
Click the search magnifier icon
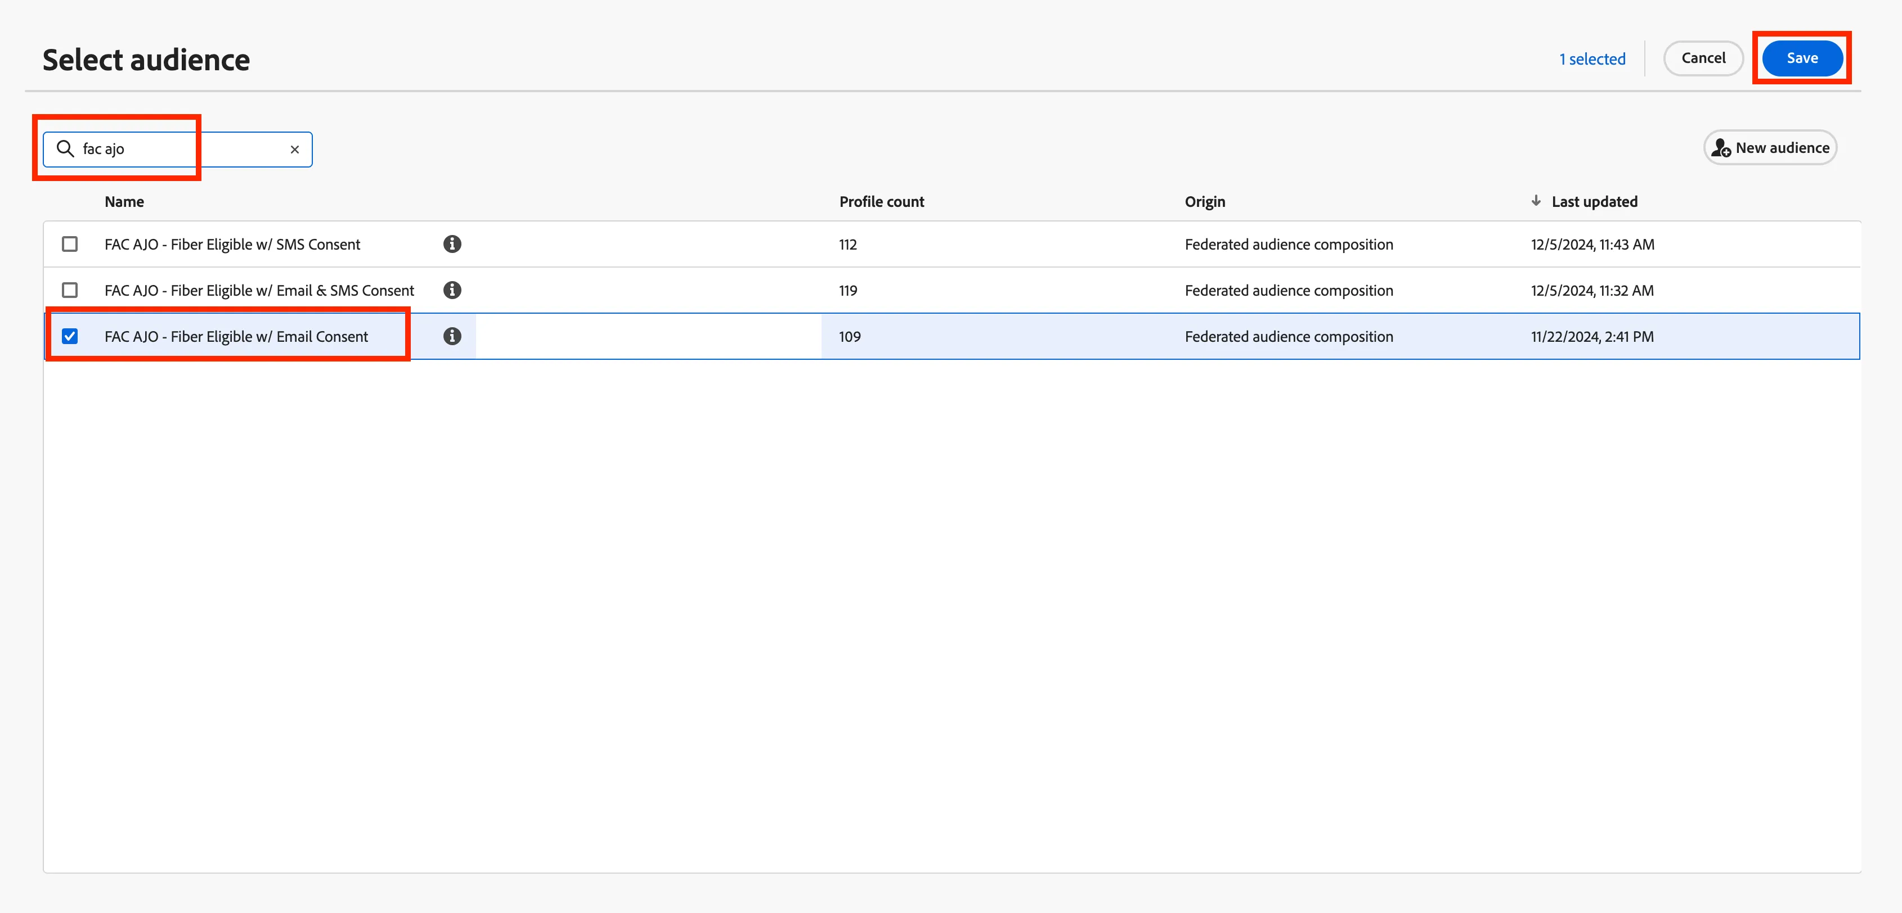[66, 149]
